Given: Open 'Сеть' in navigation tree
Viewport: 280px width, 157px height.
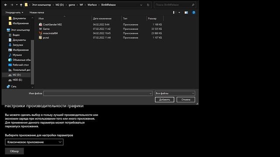Looking at the screenshot, I should tap(14, 86).
